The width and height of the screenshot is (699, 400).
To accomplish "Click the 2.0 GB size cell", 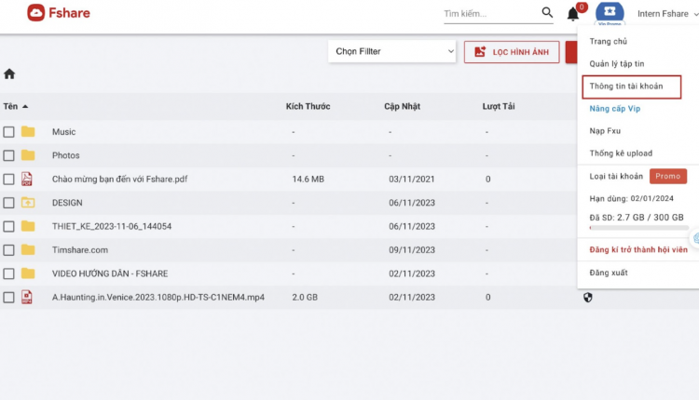I will [305, 297].
